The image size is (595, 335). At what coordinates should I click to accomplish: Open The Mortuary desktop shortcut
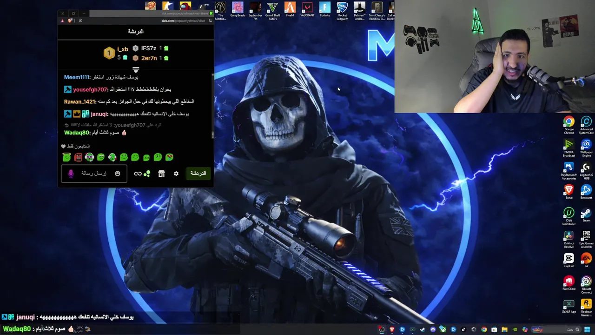[x=220, y=10]
